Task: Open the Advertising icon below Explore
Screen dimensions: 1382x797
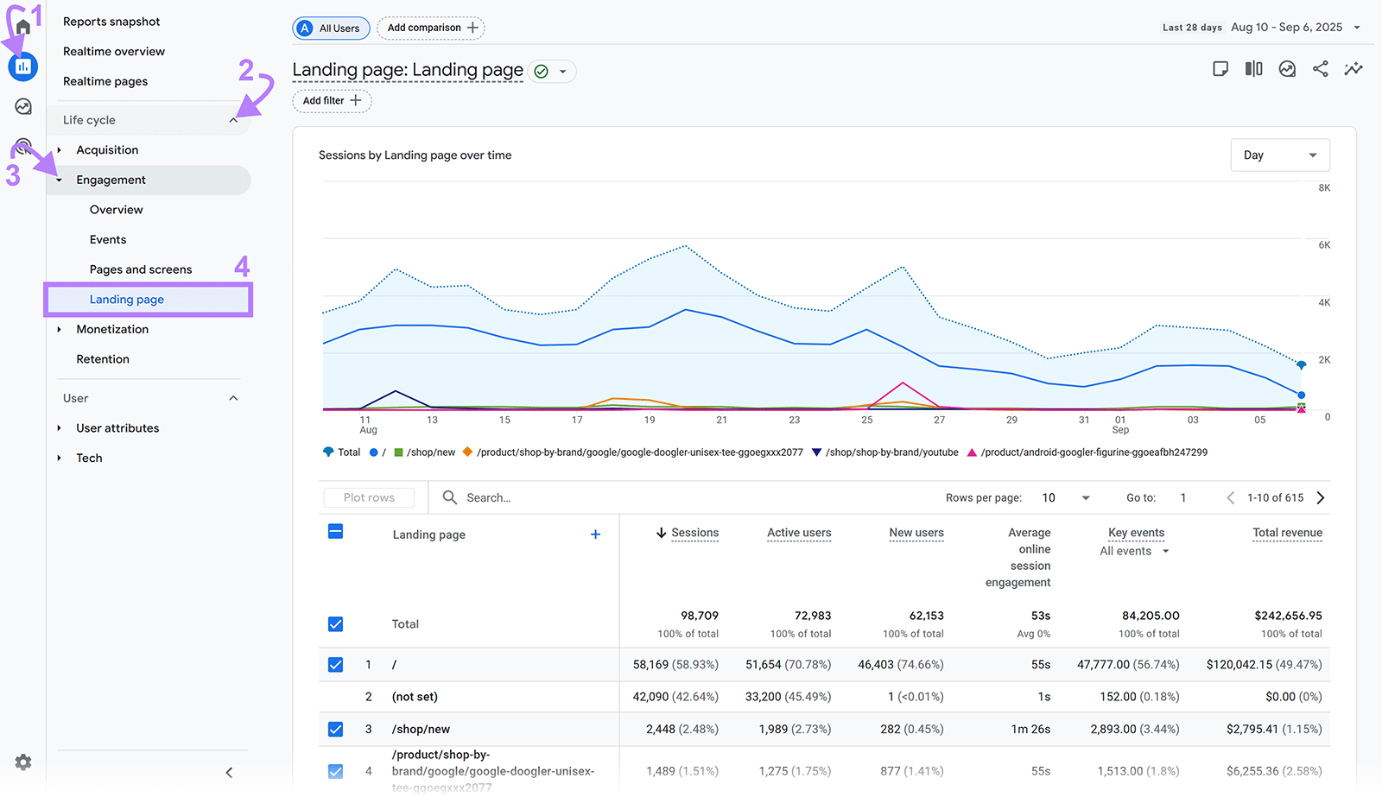Action: (22, 145)
